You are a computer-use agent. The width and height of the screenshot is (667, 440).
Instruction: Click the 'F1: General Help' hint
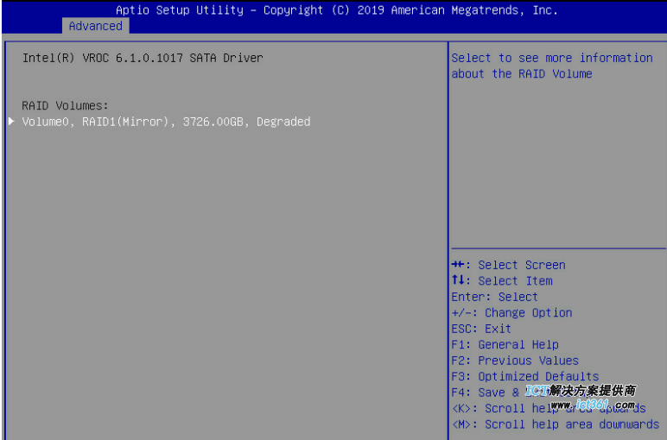tap(505, 344)
